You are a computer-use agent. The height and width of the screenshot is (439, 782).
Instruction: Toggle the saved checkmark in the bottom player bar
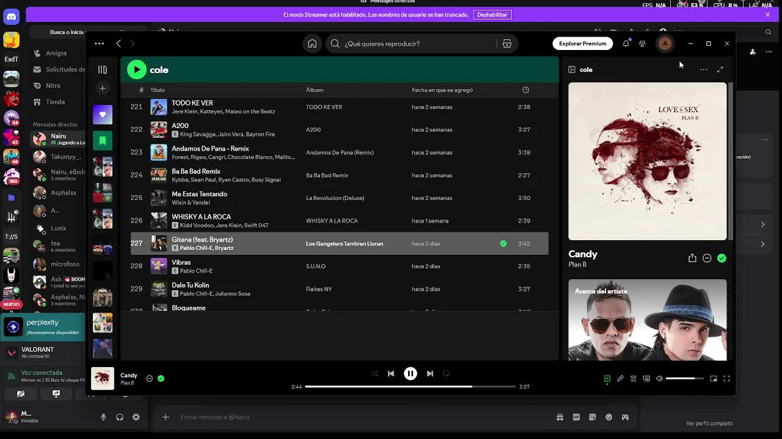click(161, 378)
